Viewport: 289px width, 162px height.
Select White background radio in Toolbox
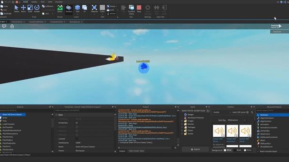coord(225,150)
